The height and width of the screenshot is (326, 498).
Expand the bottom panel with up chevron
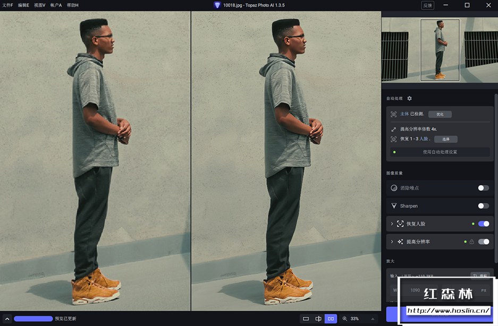point(7,319)
